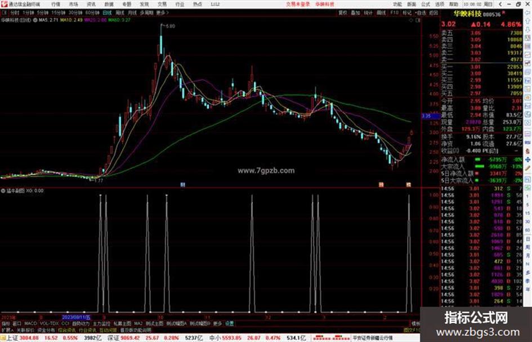Image resolution: width=532 pixels, height=342 pixels.
Task: Click the 返回 back button
Action: point(433,12)
